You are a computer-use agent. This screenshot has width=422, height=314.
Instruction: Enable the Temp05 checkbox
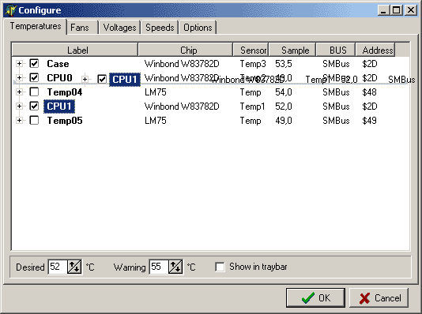[x=34, y=120]
